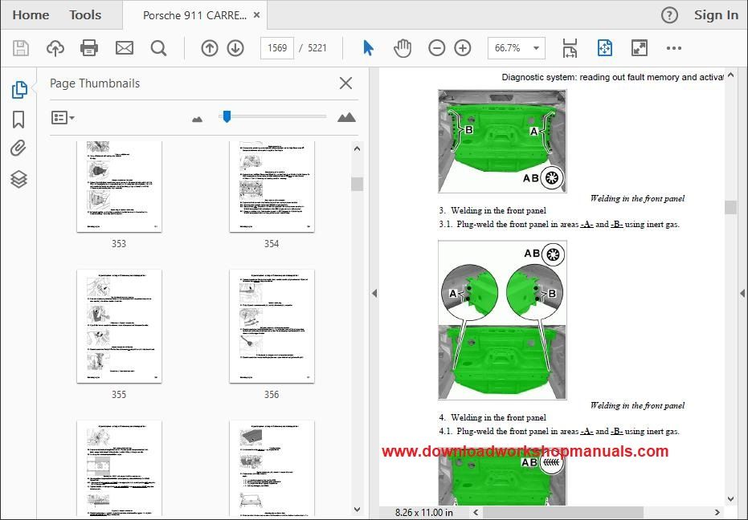The height and width of the screenshot is (520, 748).
Task: Click the page size 8.26 x 11.00 in
Action: (424, 513)
